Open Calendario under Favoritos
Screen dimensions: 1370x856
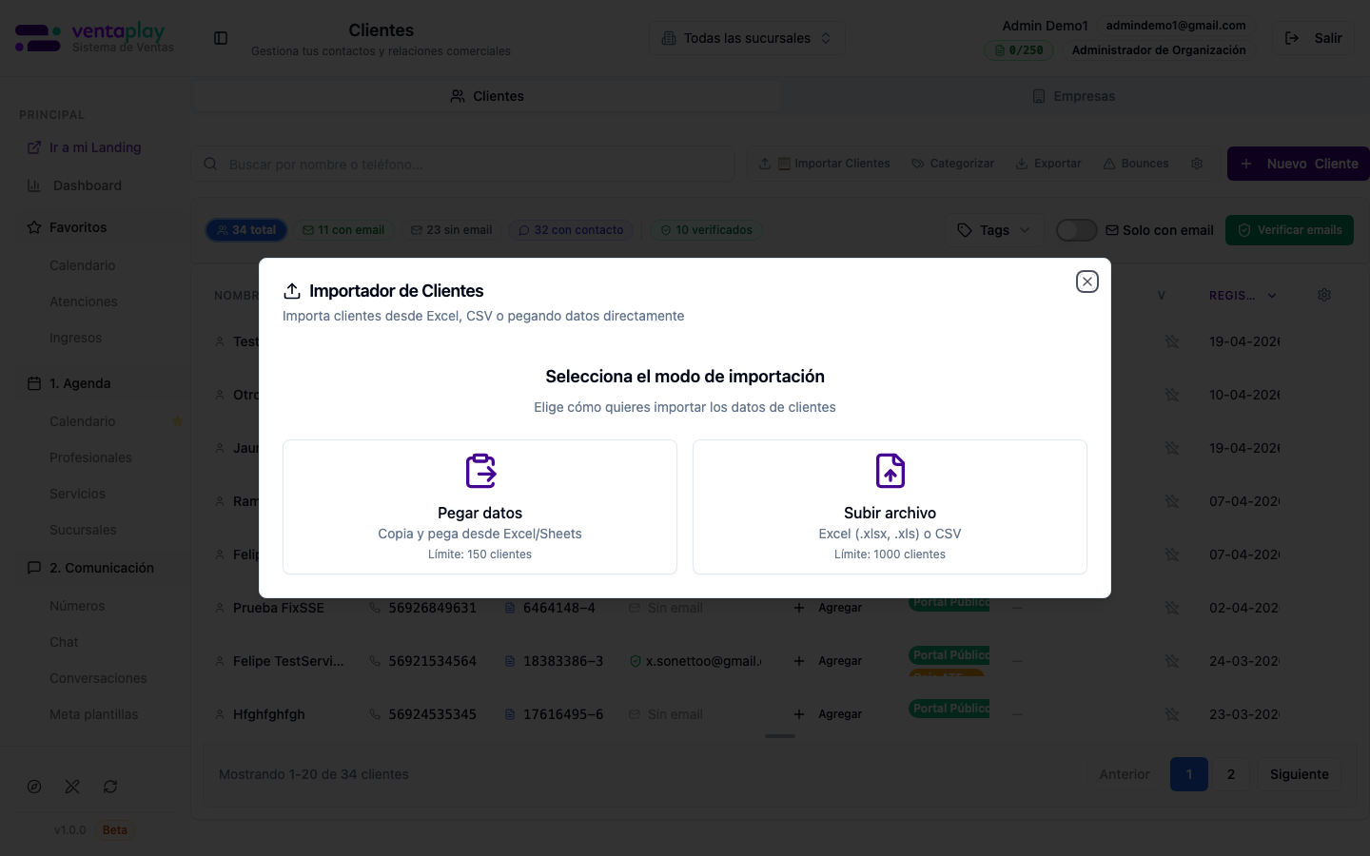(x=83, y=265)
